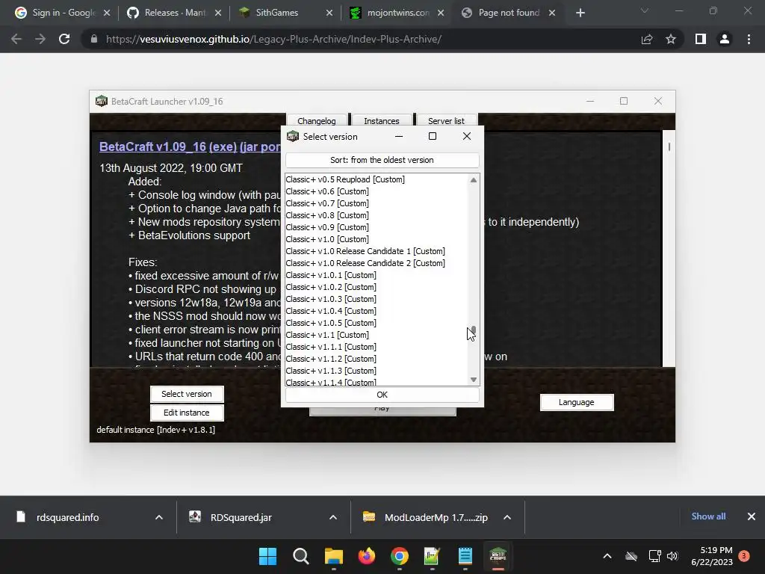Open taskbar Search
This screenshot has width=765, height=574.
[300, 556]
